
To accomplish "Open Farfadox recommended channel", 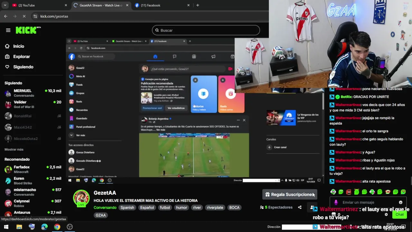I will (33, 169).
